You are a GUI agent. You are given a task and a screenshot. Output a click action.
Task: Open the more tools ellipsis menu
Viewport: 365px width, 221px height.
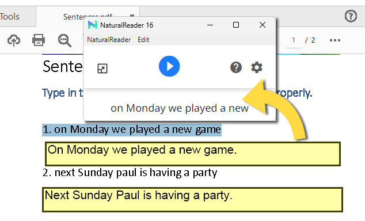pos(335,40)
